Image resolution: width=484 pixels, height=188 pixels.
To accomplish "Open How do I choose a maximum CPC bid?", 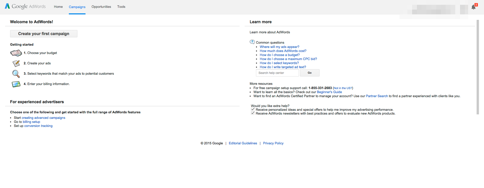I will [x=288, y=59].
